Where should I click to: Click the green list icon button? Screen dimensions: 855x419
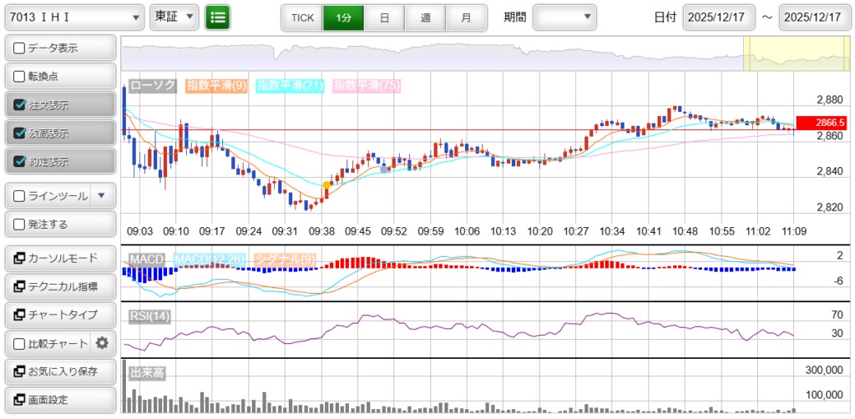pos(218,17)
